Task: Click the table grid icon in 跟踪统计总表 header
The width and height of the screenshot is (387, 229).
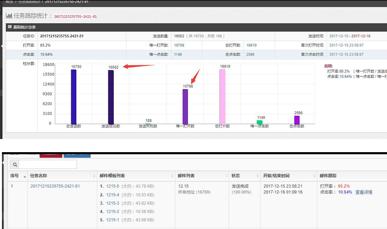Action: click(10, 27)
